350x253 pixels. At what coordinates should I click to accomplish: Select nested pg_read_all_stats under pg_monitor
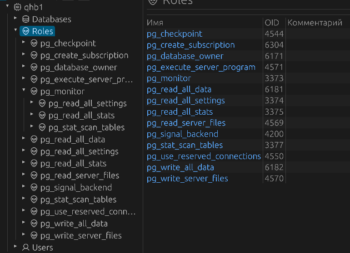(x=81, y=116)
